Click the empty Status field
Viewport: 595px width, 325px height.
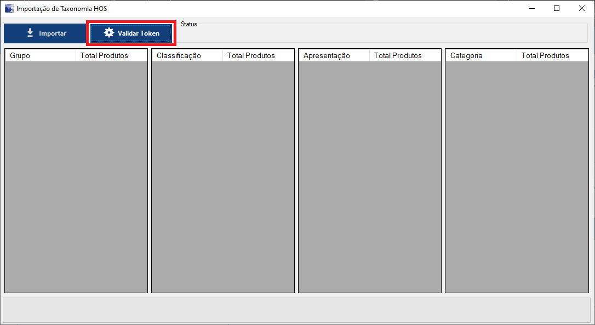(384, 34)
